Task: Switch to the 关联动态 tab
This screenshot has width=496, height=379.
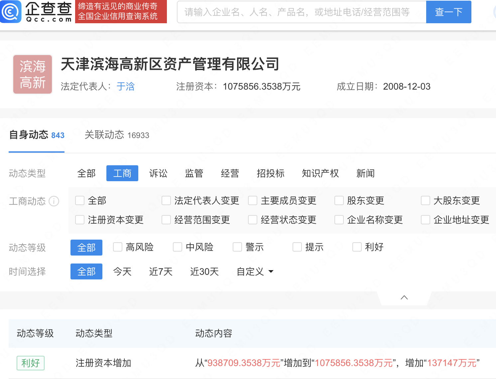Action: (x=105, y=135)
